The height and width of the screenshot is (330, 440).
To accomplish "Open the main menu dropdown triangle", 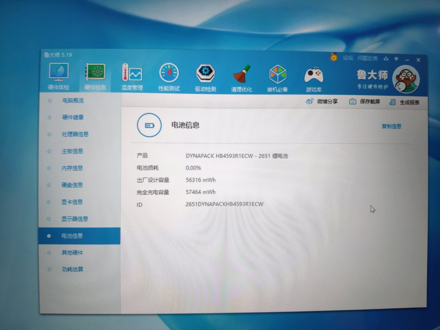I will (396, 59).
